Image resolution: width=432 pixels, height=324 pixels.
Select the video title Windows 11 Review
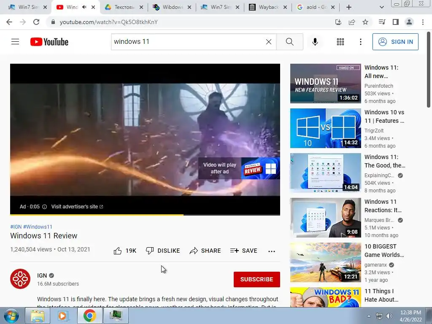pos(44,236)
